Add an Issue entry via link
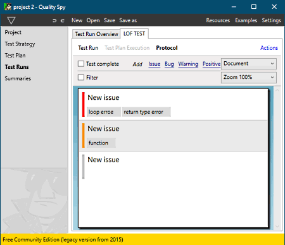 coord(154,64)
